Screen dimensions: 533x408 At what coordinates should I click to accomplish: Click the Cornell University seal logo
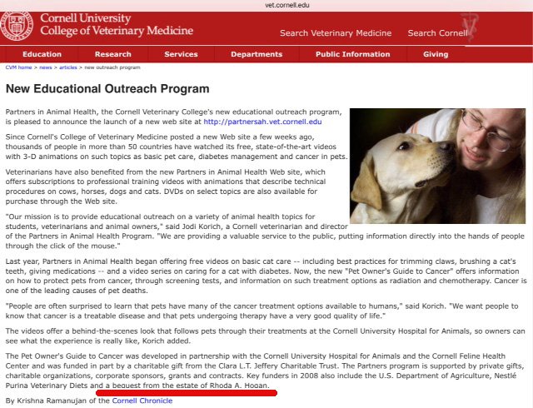[17, 26]
